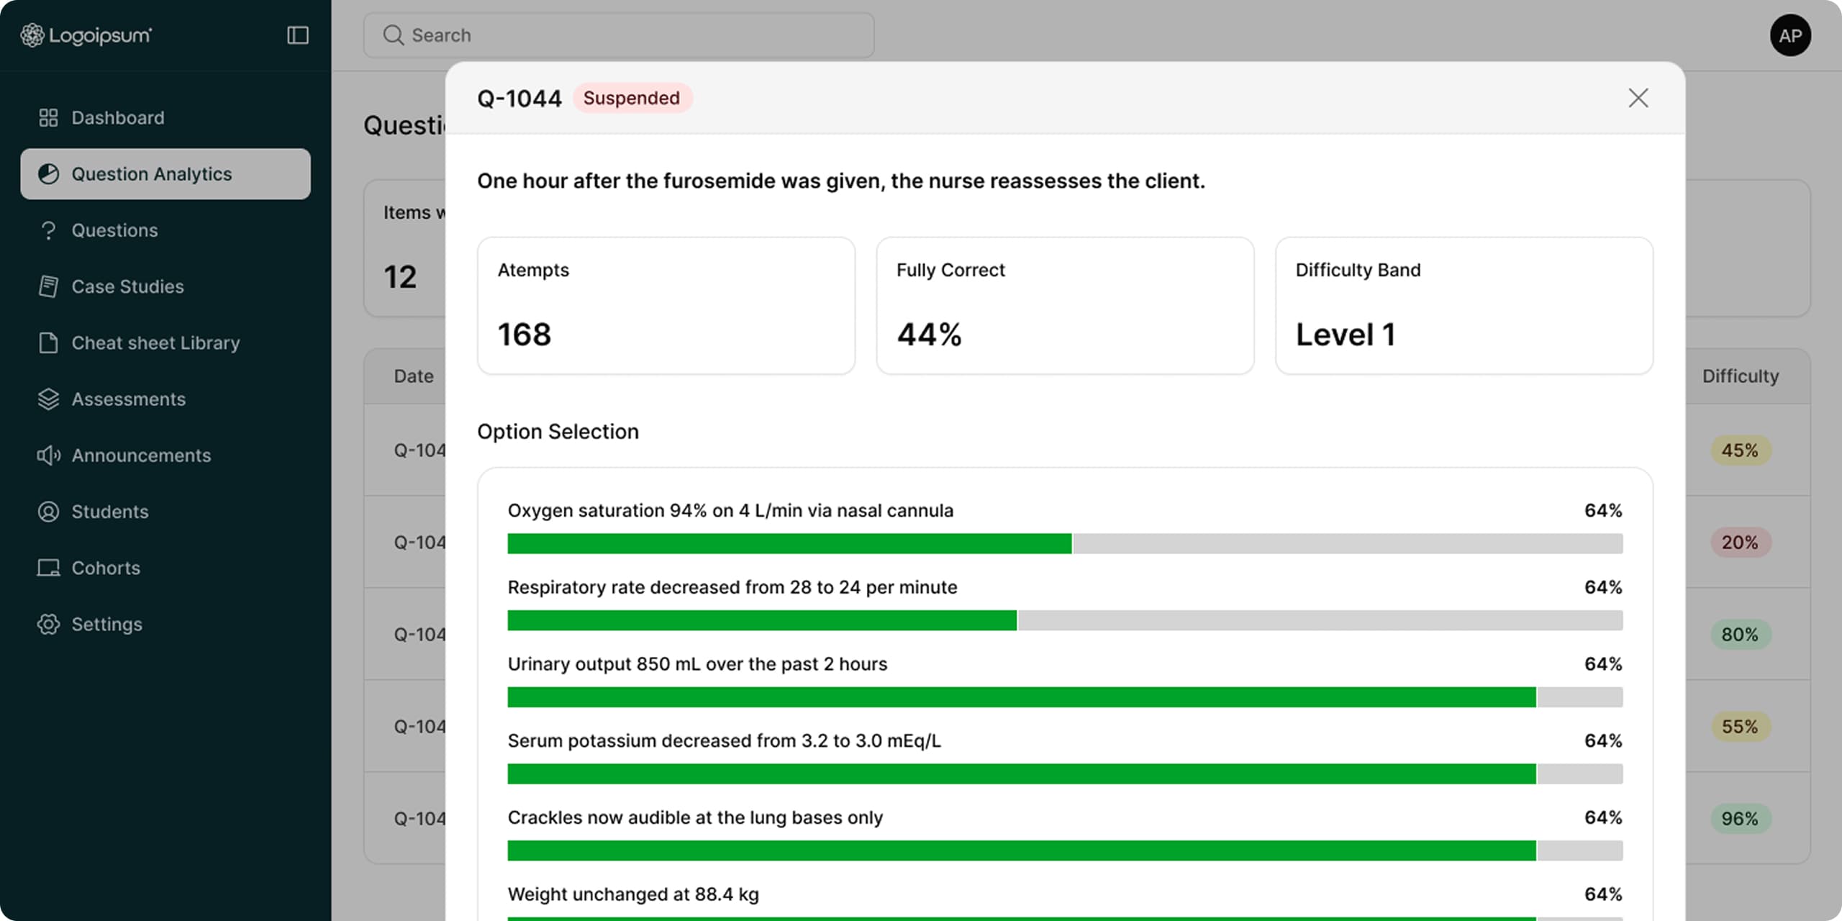Click the Assessments layers icon
1842x921 pixels.
click(x=48, y=399)
